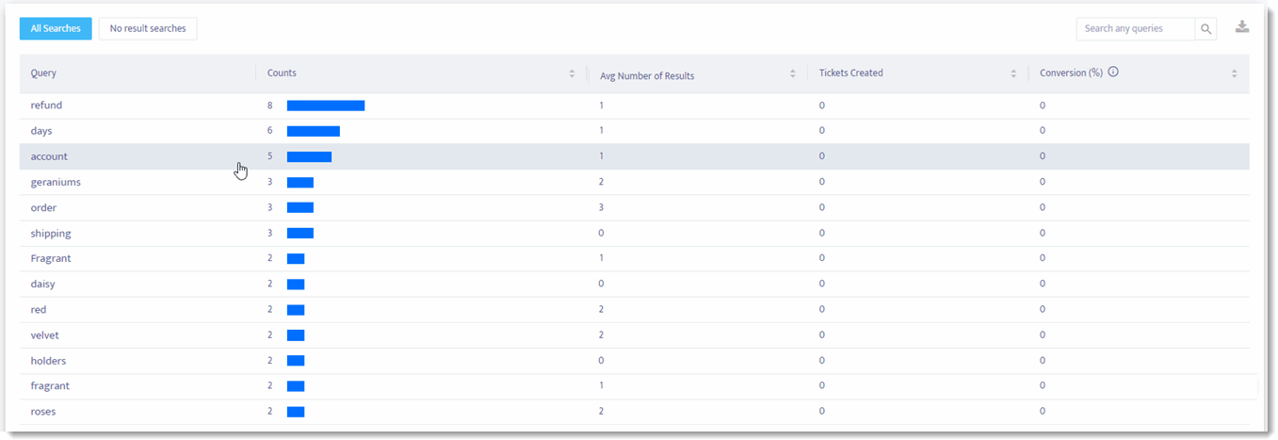This screenshot has width=1278, height=440.
Task: Click the Avg Number of Results header
Action: coord(647,75)
